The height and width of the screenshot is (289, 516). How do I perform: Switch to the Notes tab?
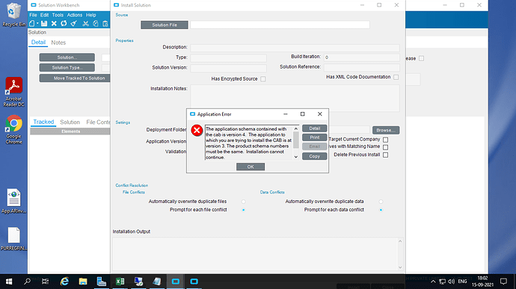click(58, 43)
